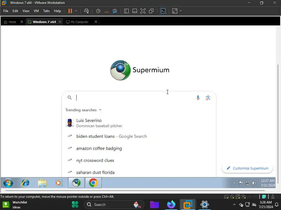This screenshot has width=281, height=210.
Task: Enter VMware full screen mode
Action: pos(143,11)
